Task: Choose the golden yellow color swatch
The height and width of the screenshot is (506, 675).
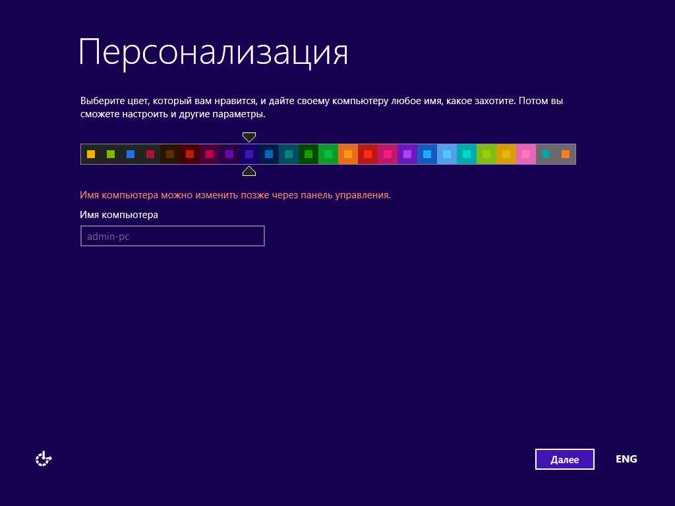Action: pos(506,154)
